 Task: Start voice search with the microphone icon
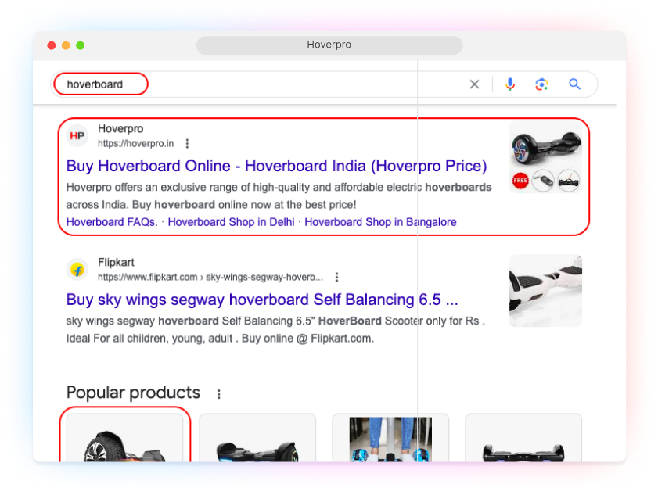[x=510, y=84]
